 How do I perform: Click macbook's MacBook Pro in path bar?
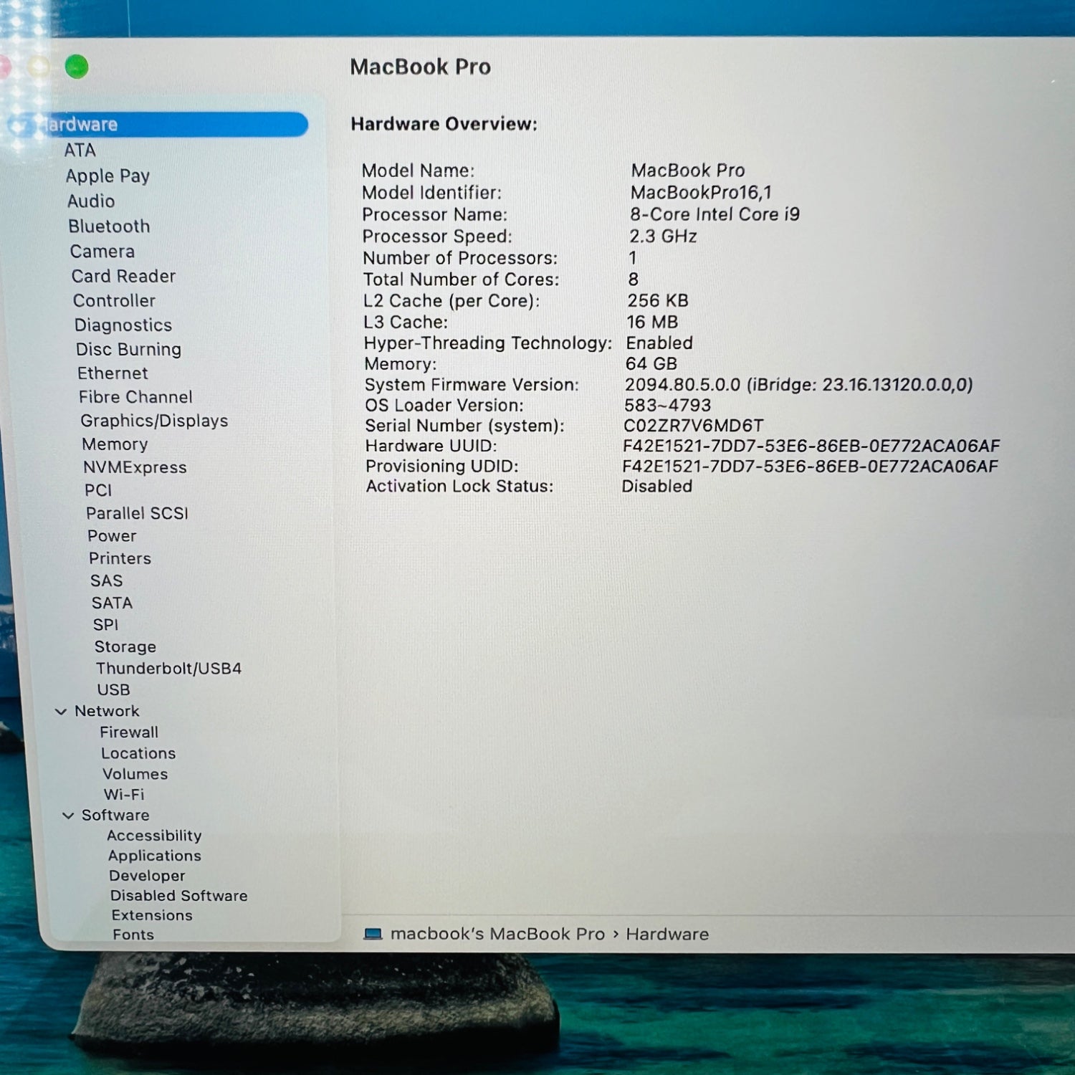click(x=497, y=934)
